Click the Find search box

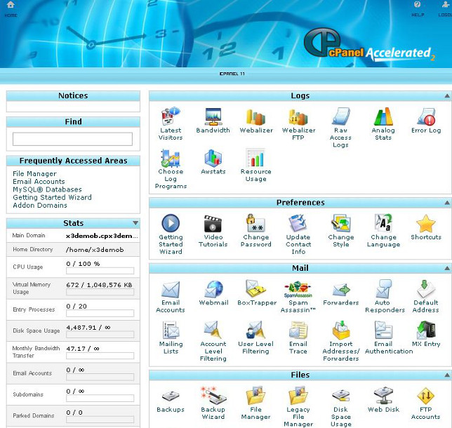(x=73, y=139)
